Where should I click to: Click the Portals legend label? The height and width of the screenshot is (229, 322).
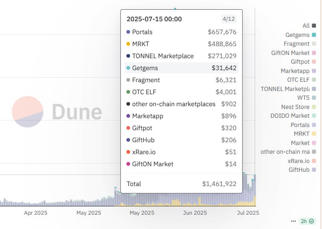pyautogui.click(x=300, y=125)
